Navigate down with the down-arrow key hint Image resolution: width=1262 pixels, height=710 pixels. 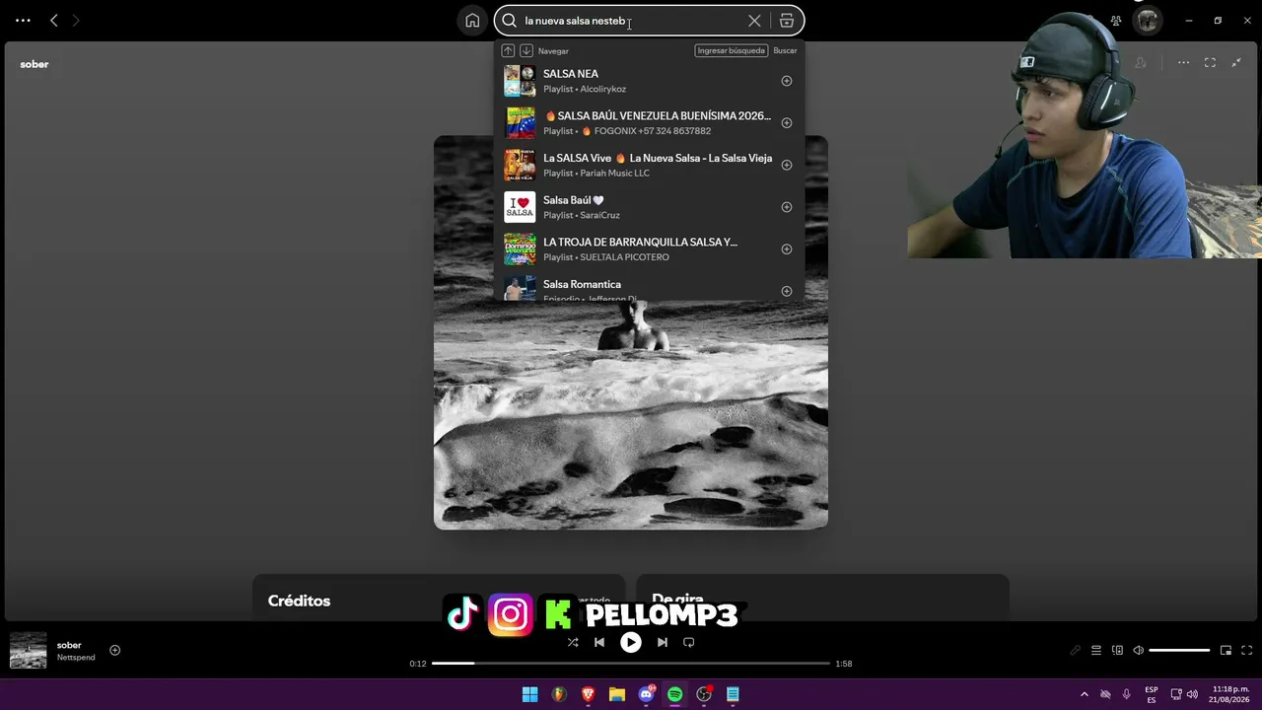526,50
